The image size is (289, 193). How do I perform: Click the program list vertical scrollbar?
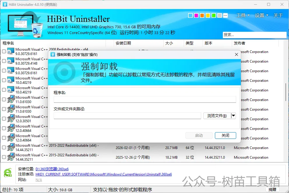tap(286, 92)
